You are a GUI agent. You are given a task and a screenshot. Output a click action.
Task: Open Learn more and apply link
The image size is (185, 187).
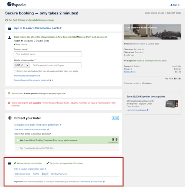[138, 110]
